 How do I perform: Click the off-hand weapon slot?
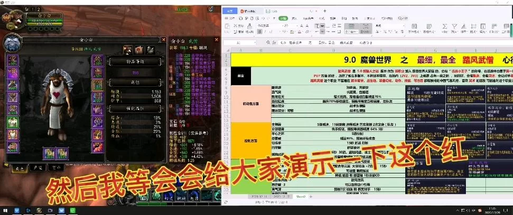[62, 154]
